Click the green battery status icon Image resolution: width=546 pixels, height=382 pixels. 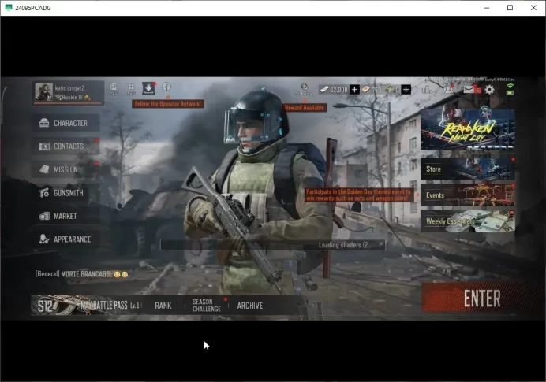pos(510,93)
